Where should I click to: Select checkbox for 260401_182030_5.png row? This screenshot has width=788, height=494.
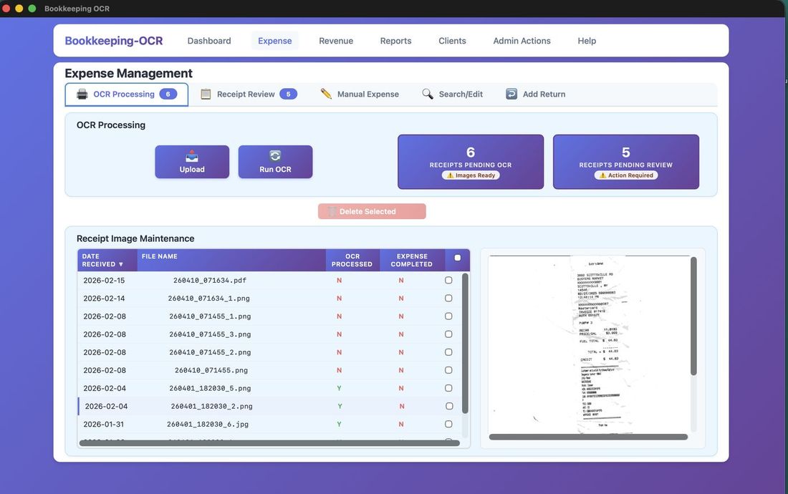448,388
